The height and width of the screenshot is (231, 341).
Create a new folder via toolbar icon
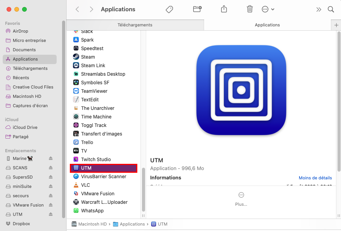pyautogui.click(x=197, y=9)
